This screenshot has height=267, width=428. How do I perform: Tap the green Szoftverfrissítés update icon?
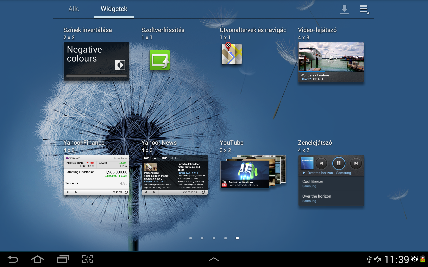click(159, 60)
